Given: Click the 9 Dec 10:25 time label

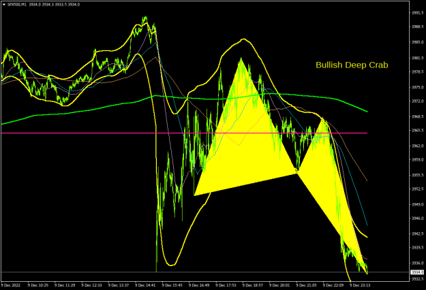Looking at the screenshot, I should [x=38, y=285].
